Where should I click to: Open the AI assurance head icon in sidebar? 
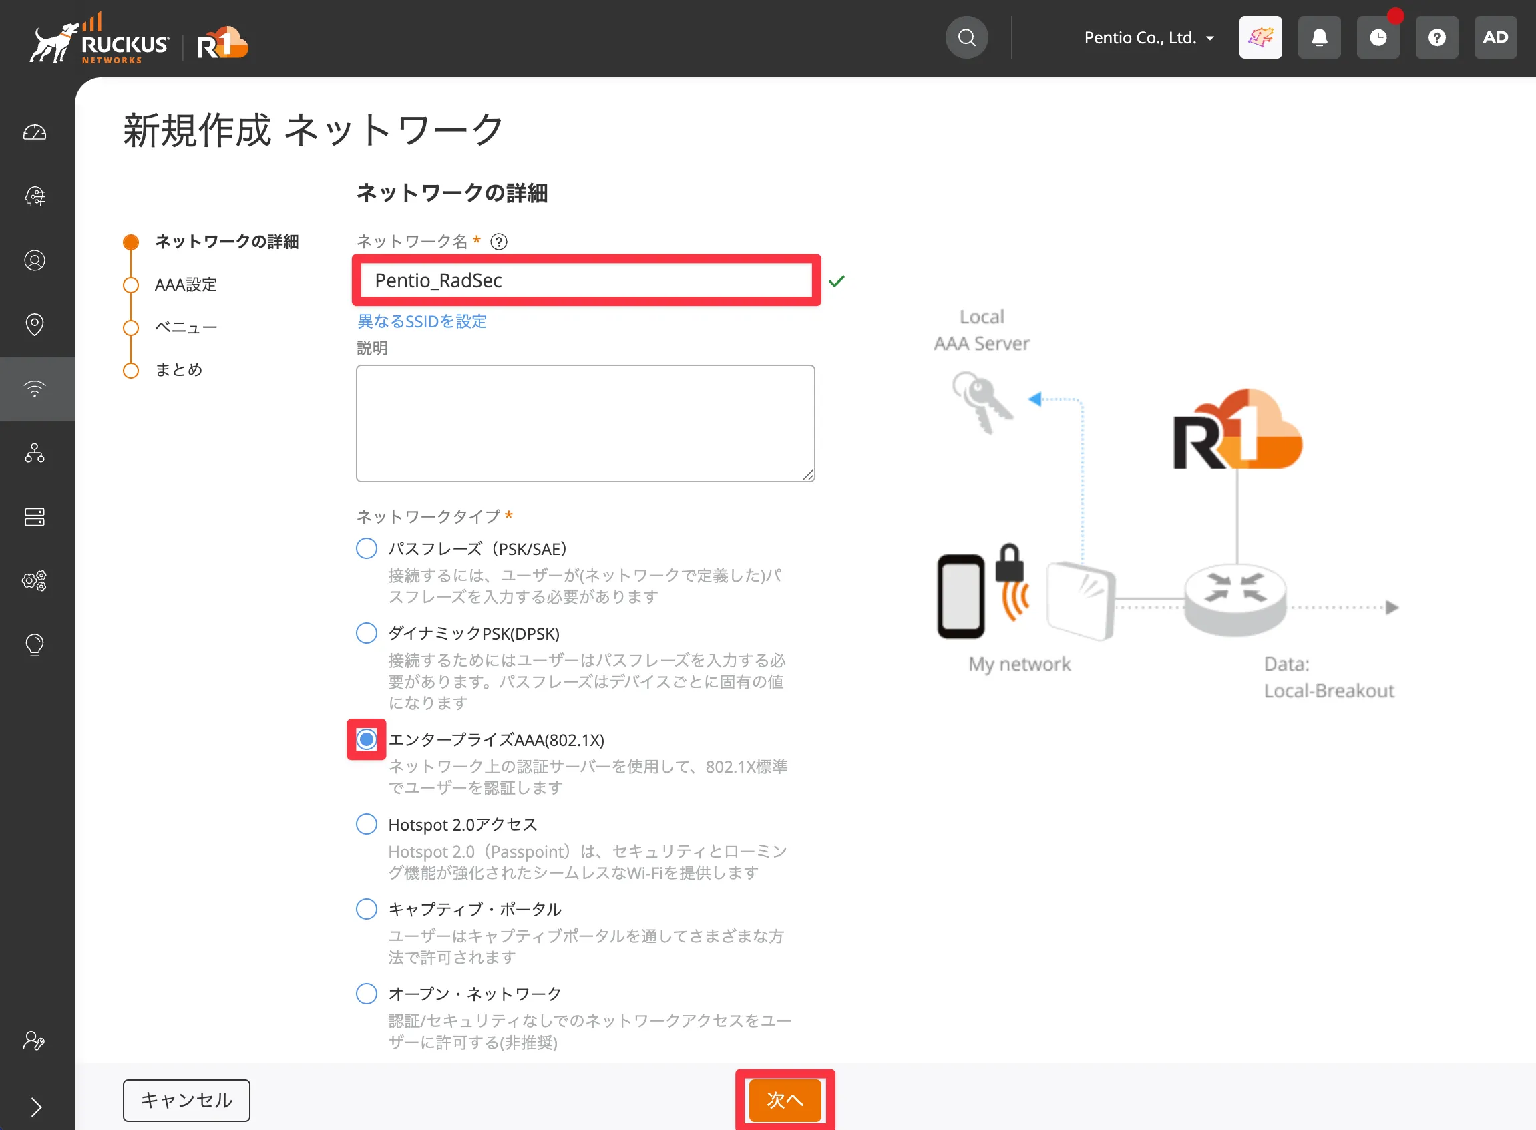click(35, 197)
